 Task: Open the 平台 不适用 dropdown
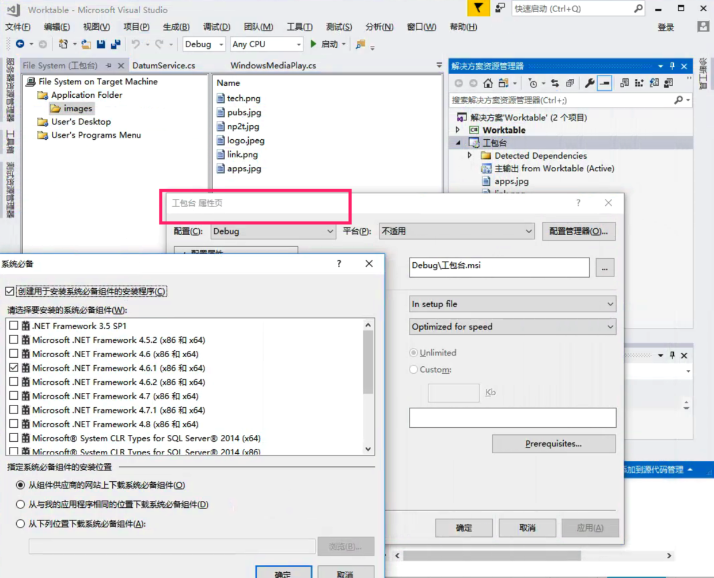[x=457, y=231]
